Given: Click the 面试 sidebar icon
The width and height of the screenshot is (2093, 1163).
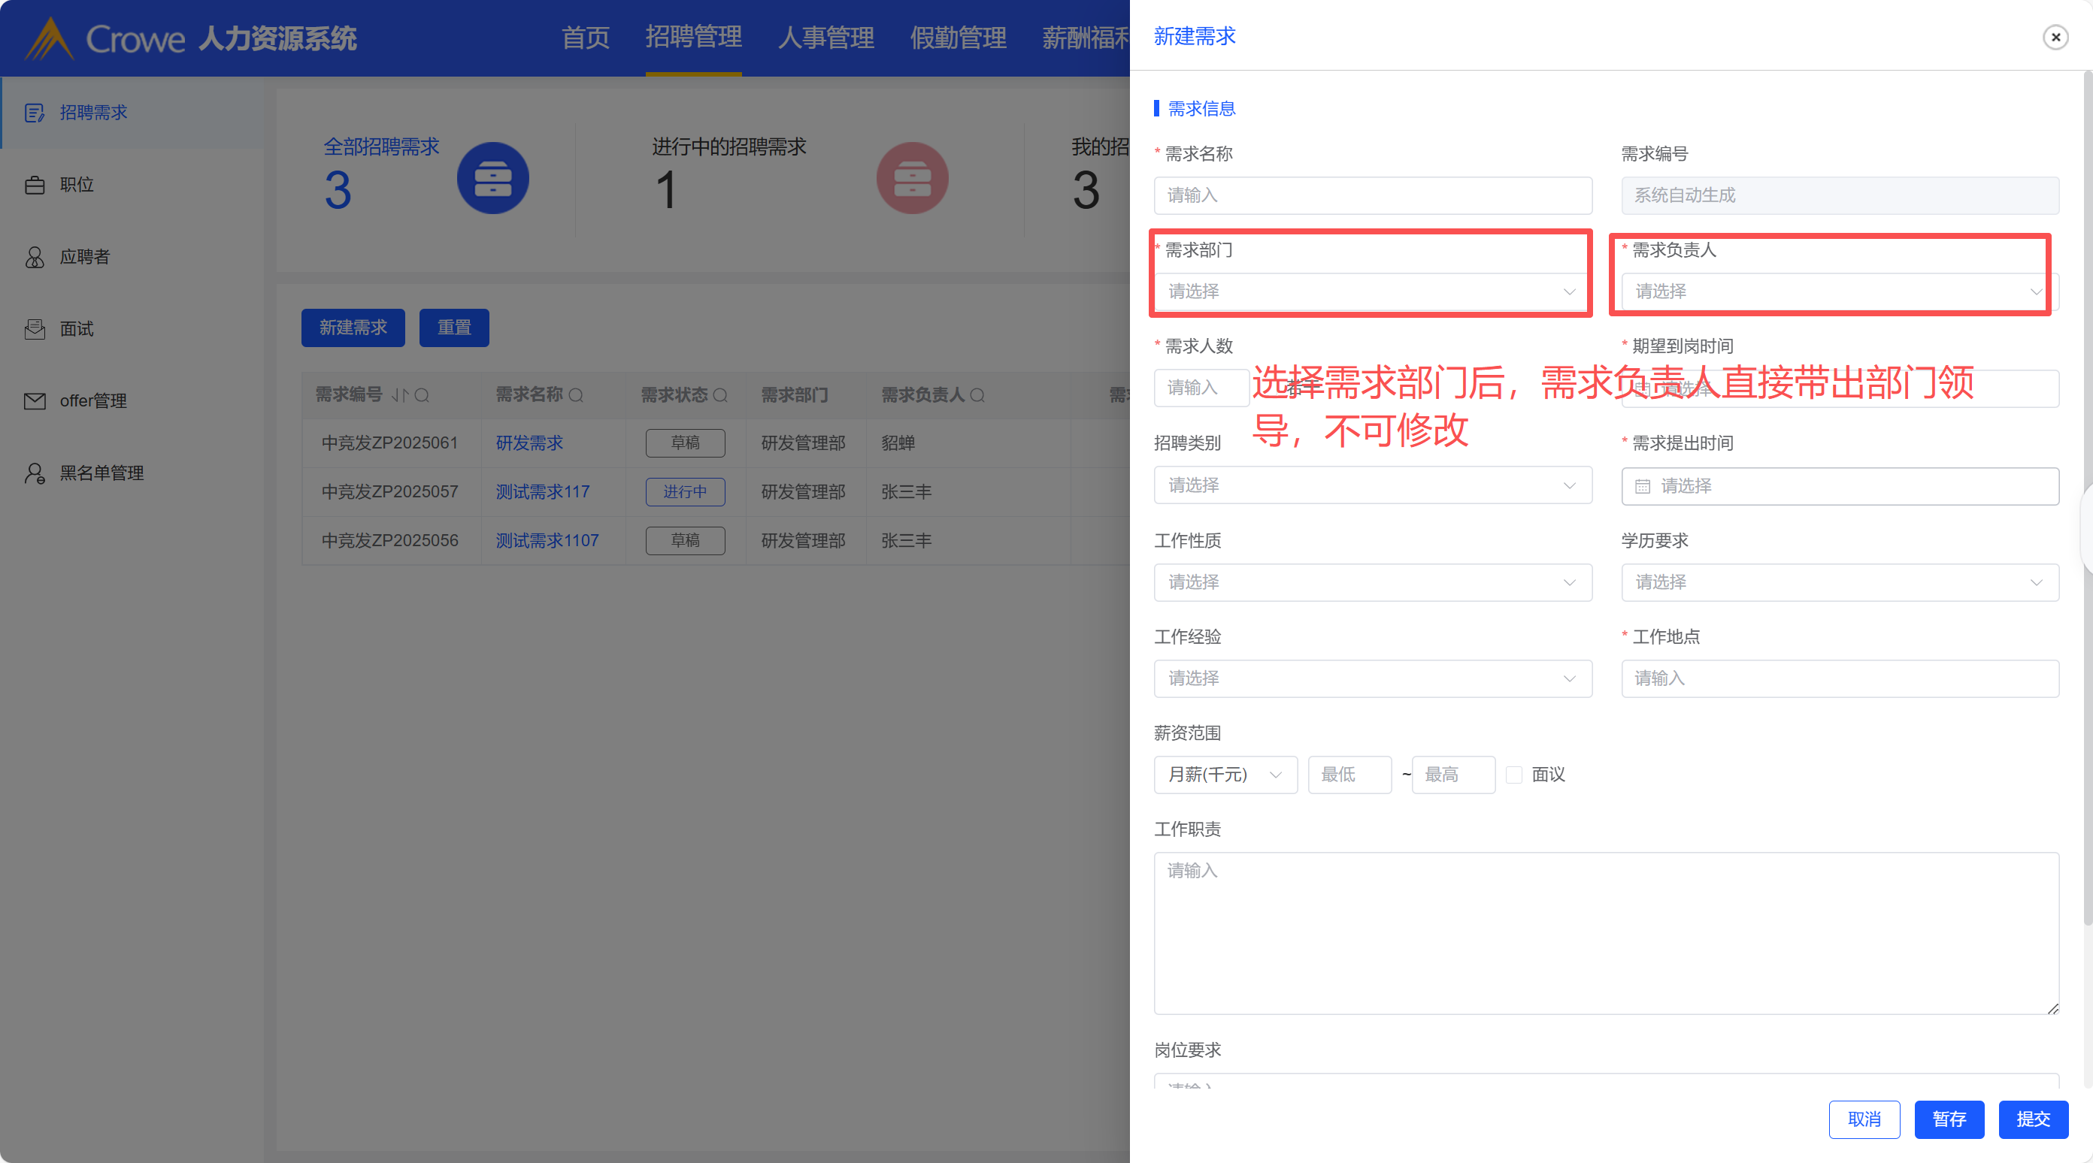Looking at the screenshot, I should coord(34,329).
